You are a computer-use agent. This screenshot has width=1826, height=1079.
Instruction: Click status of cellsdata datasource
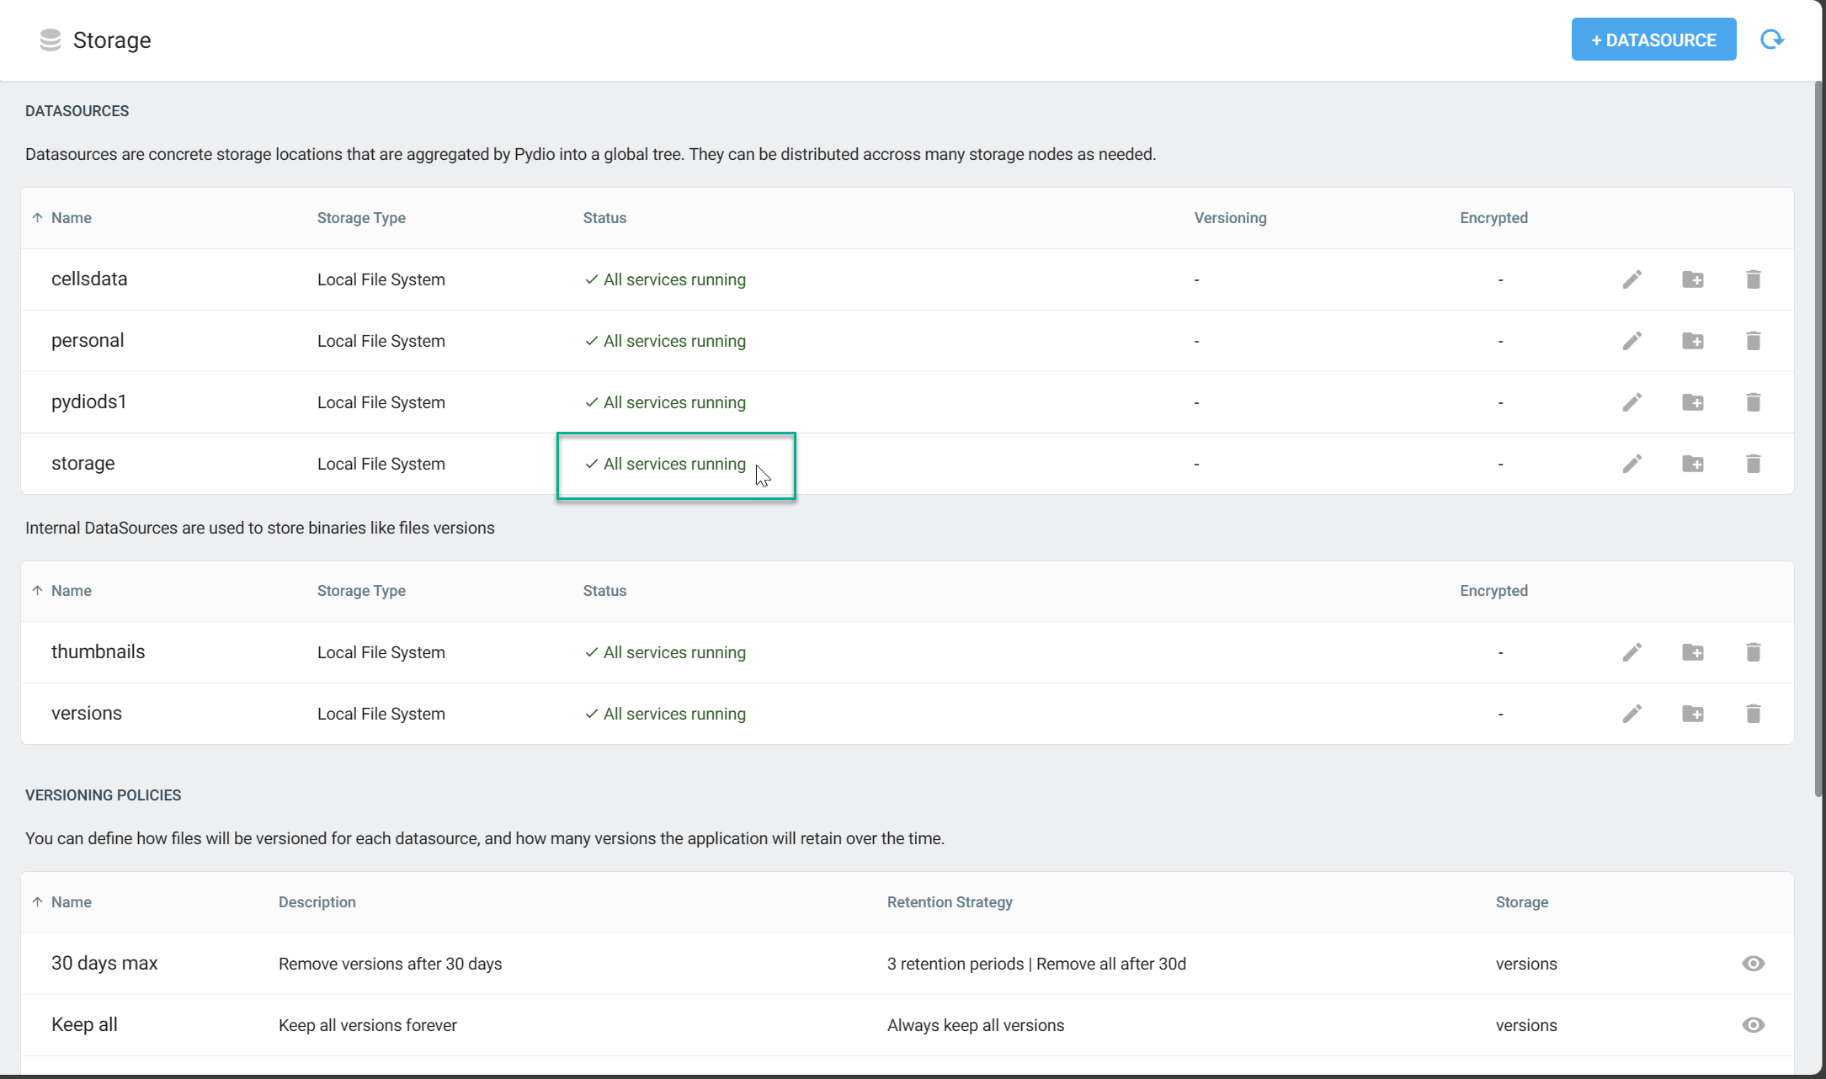click(x=665, y=279)
